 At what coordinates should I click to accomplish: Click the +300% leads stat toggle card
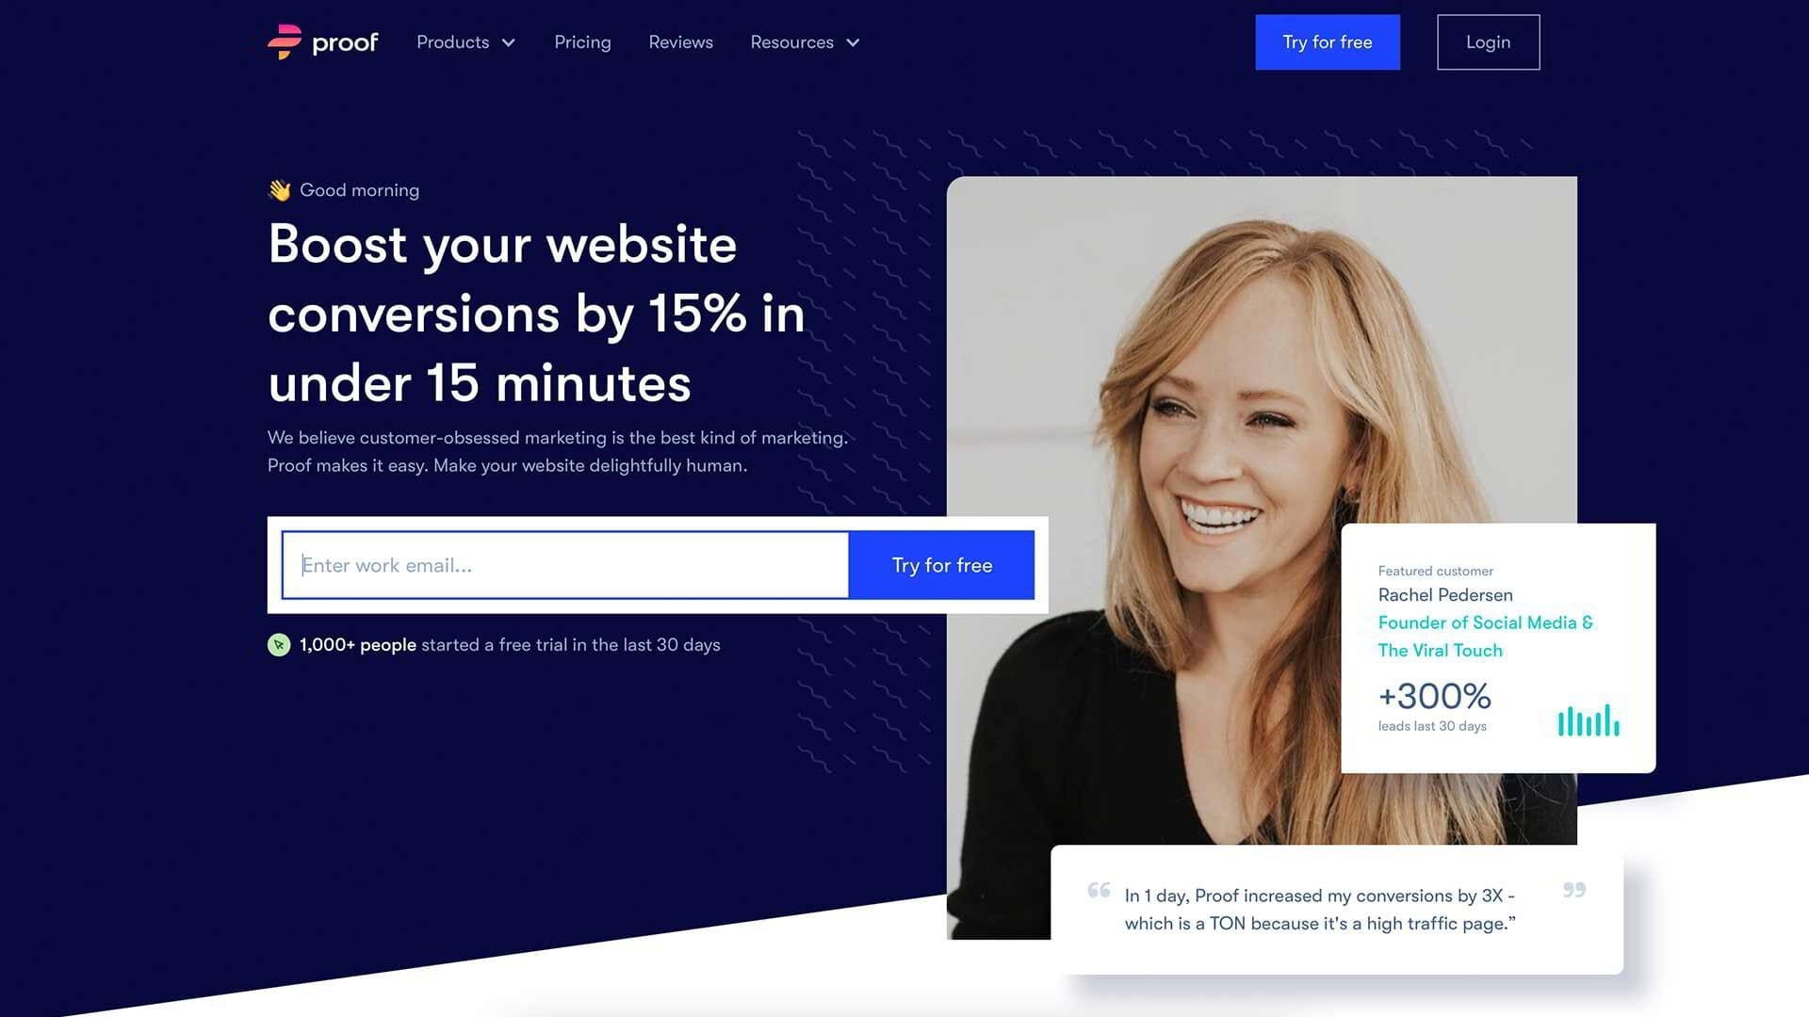tap(1498, 647)
